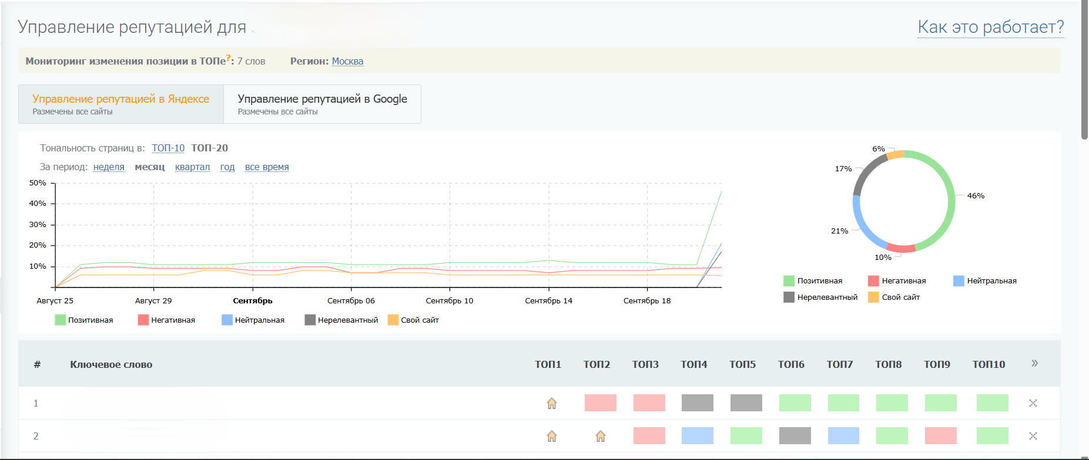This screenshot has height=460, width=1089.
Task: Set the period to квартал
Action: (x=192, y=167)
